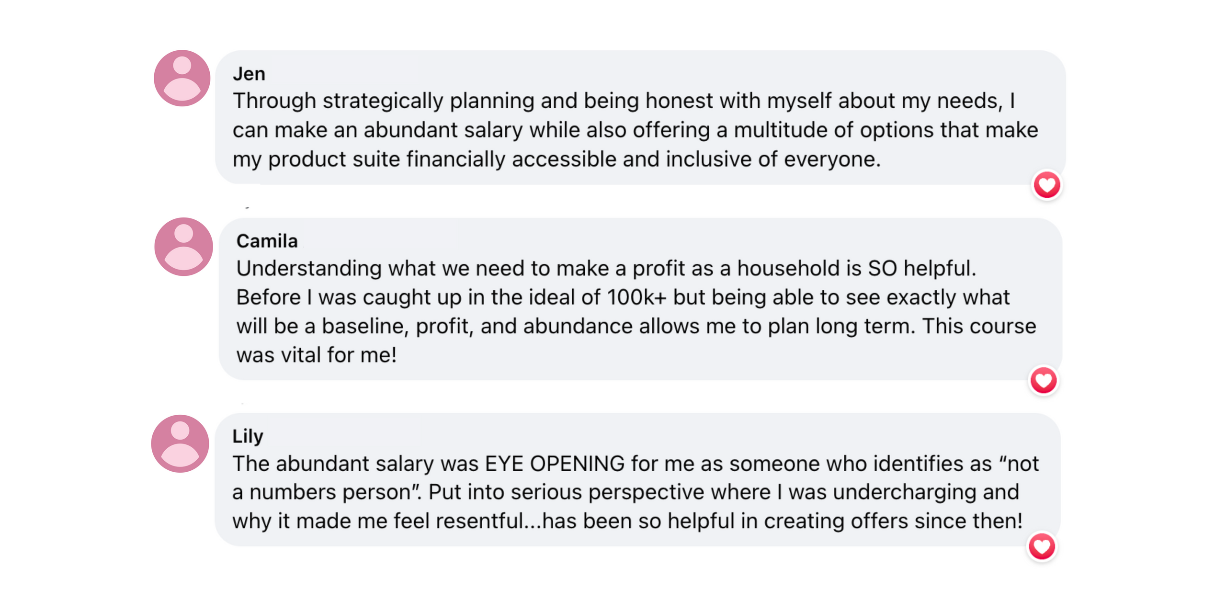Click 'was vital for me!' in Camila's comment
1226x613 pixels.
coord(317,355)
